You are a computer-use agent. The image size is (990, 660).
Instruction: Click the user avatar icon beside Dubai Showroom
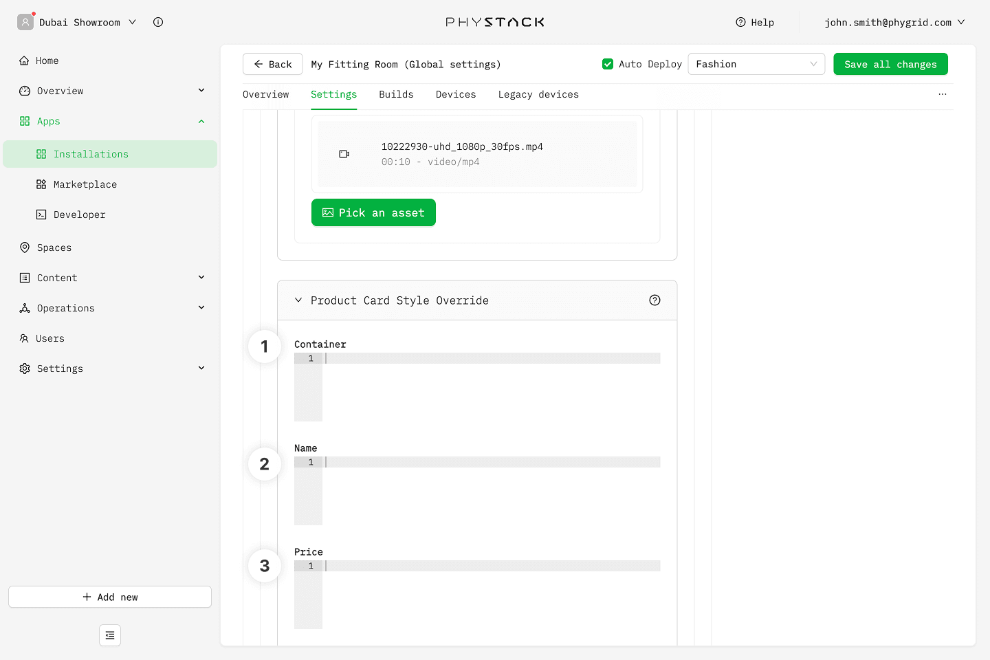25,22
